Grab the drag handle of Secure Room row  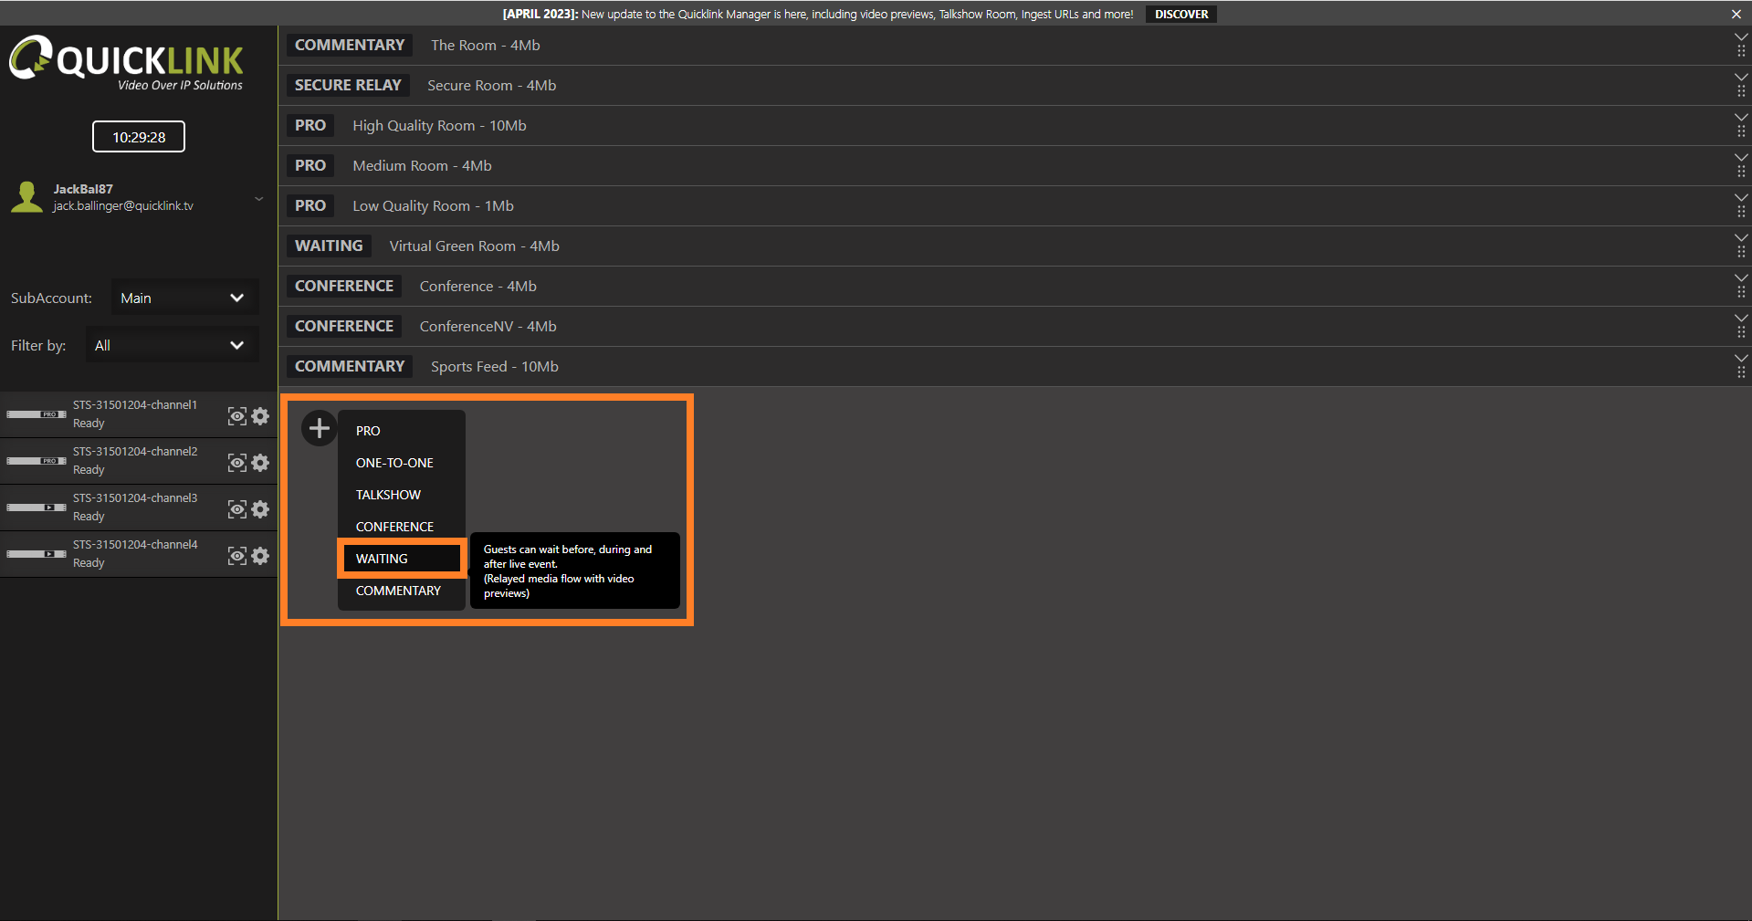click(x=1741, y=91)
